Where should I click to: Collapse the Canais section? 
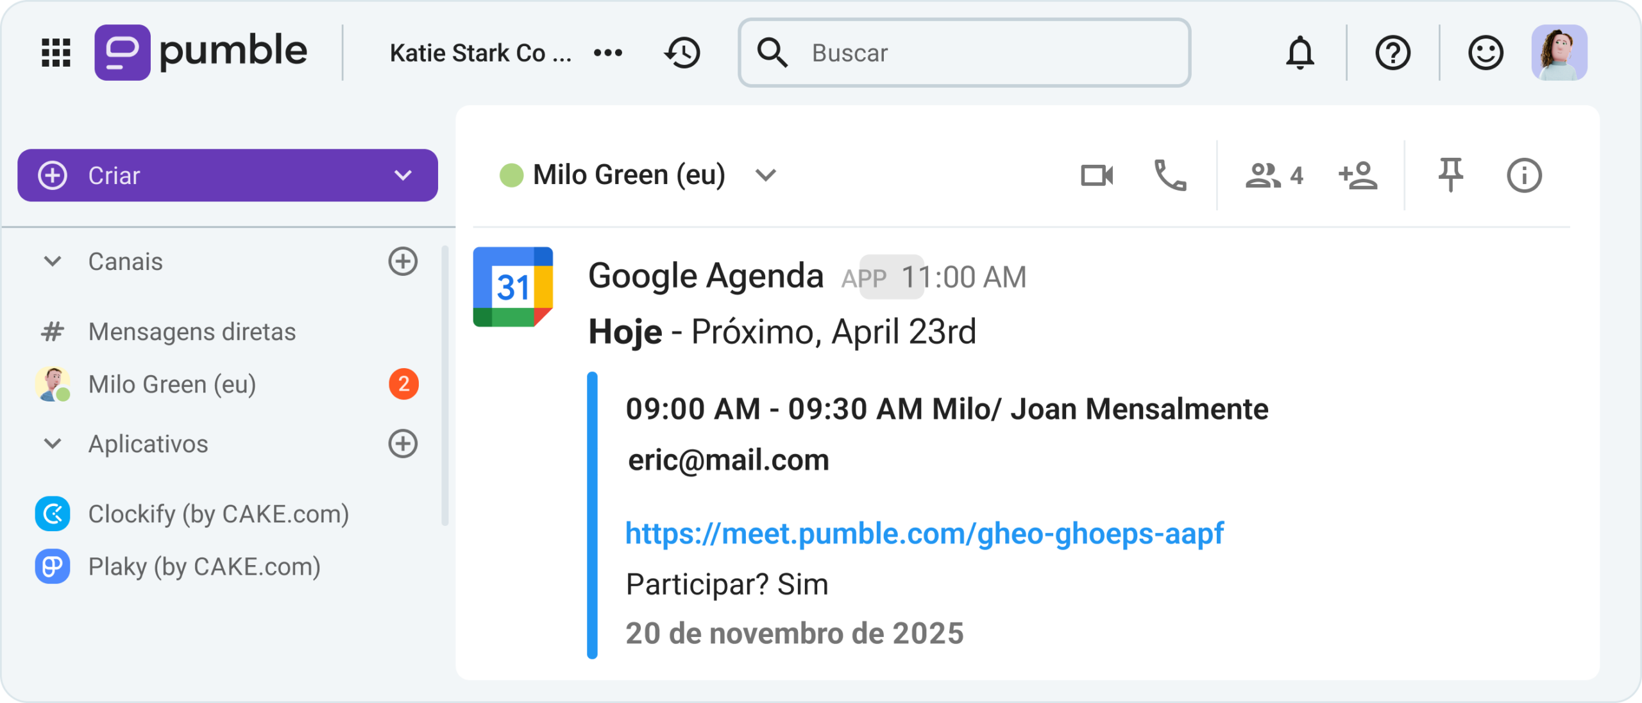pos(53,261)
